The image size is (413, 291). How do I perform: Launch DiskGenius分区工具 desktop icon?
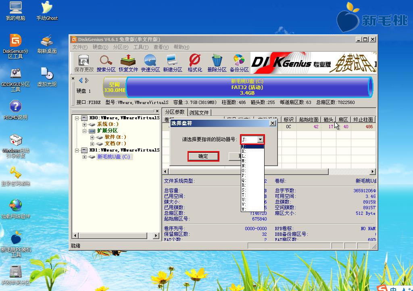16,46
